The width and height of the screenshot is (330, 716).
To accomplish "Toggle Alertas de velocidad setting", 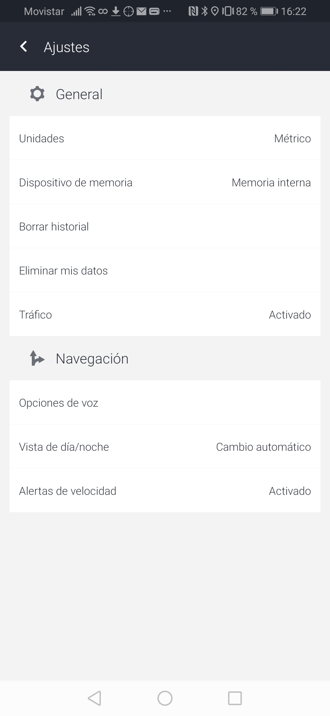I will [165, 491].
